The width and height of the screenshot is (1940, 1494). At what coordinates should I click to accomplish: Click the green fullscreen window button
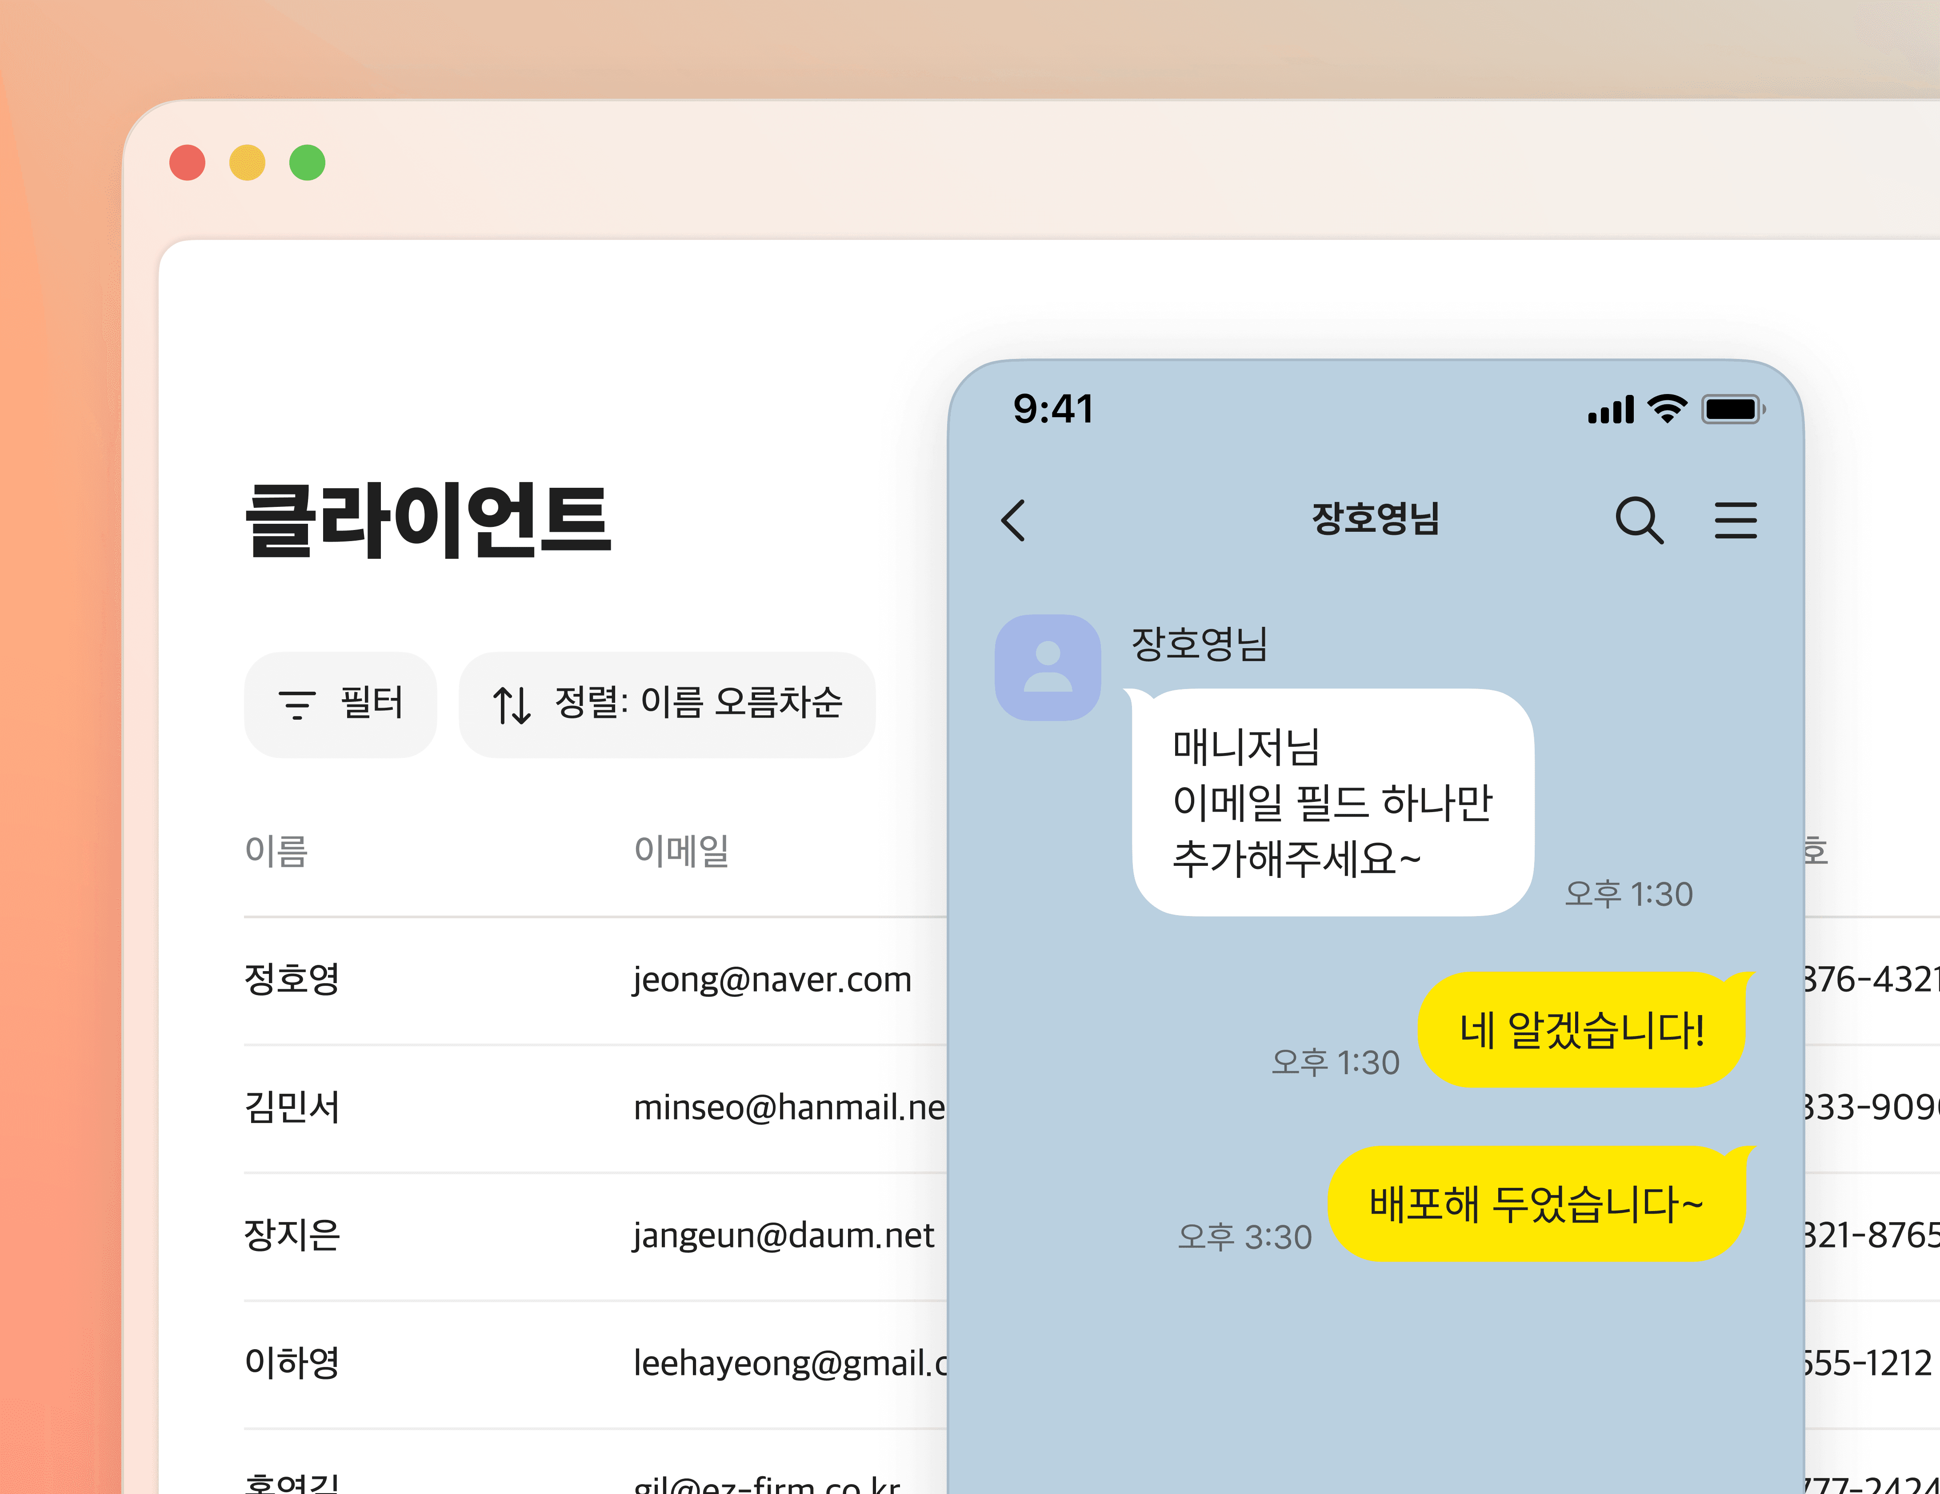tap(308, 163)
